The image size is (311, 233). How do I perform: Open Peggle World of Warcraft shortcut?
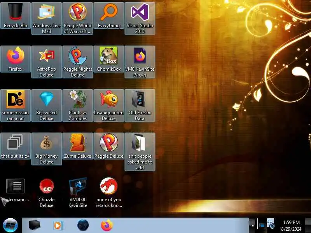coord(77,18)
